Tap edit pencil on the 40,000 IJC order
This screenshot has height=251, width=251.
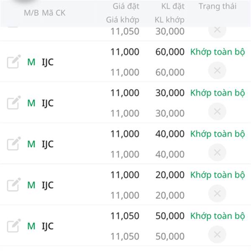click(x=13, y=144)
